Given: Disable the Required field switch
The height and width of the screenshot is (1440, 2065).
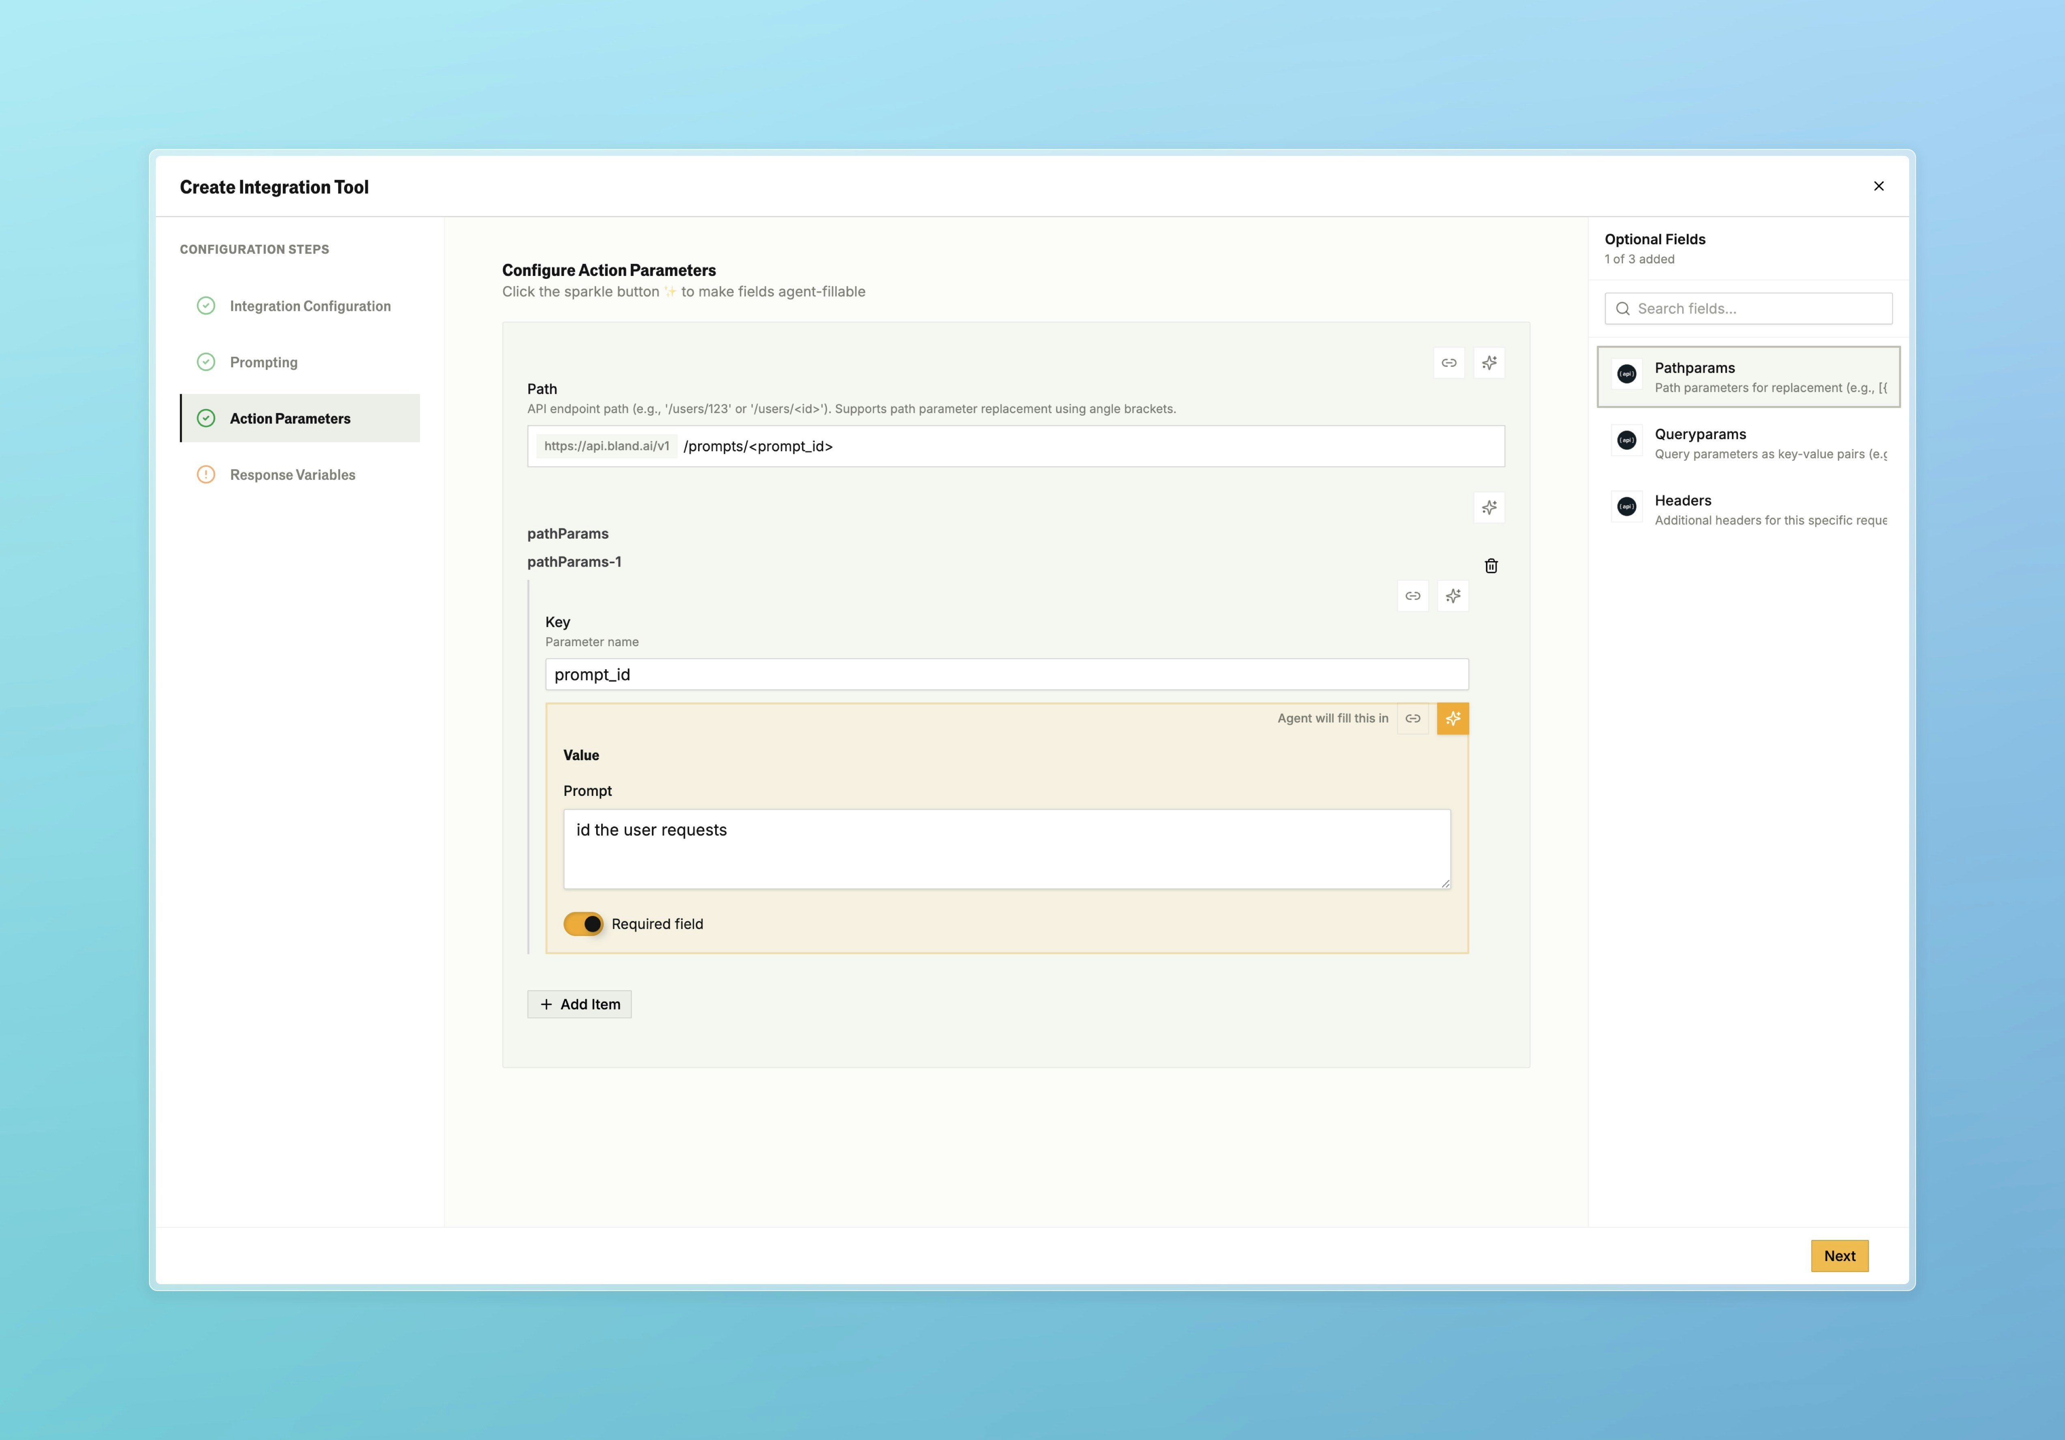Looking at the screenshot, I should 584,924.
